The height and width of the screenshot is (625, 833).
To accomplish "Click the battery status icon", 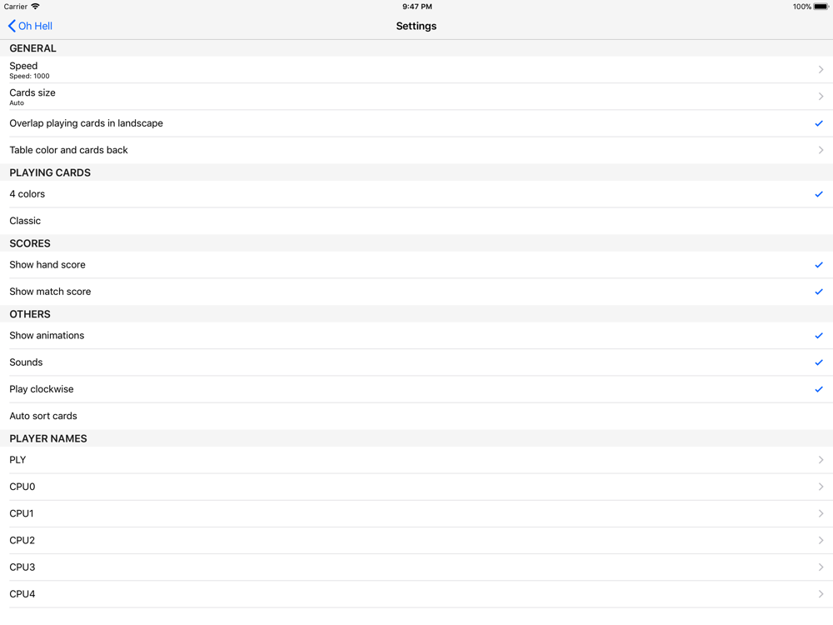I will pos(821,7).
